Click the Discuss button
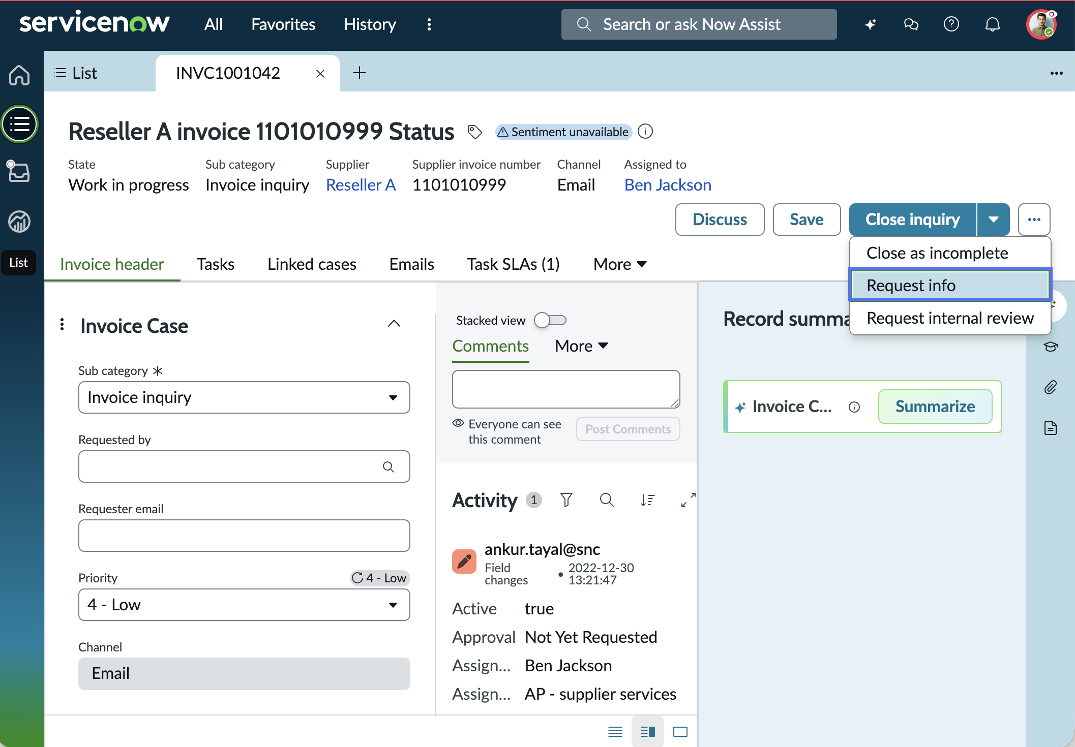The image size is (1075, 747). tap(720, 220)
